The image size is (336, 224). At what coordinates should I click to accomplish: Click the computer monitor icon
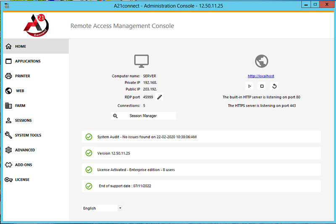(142, 61)
